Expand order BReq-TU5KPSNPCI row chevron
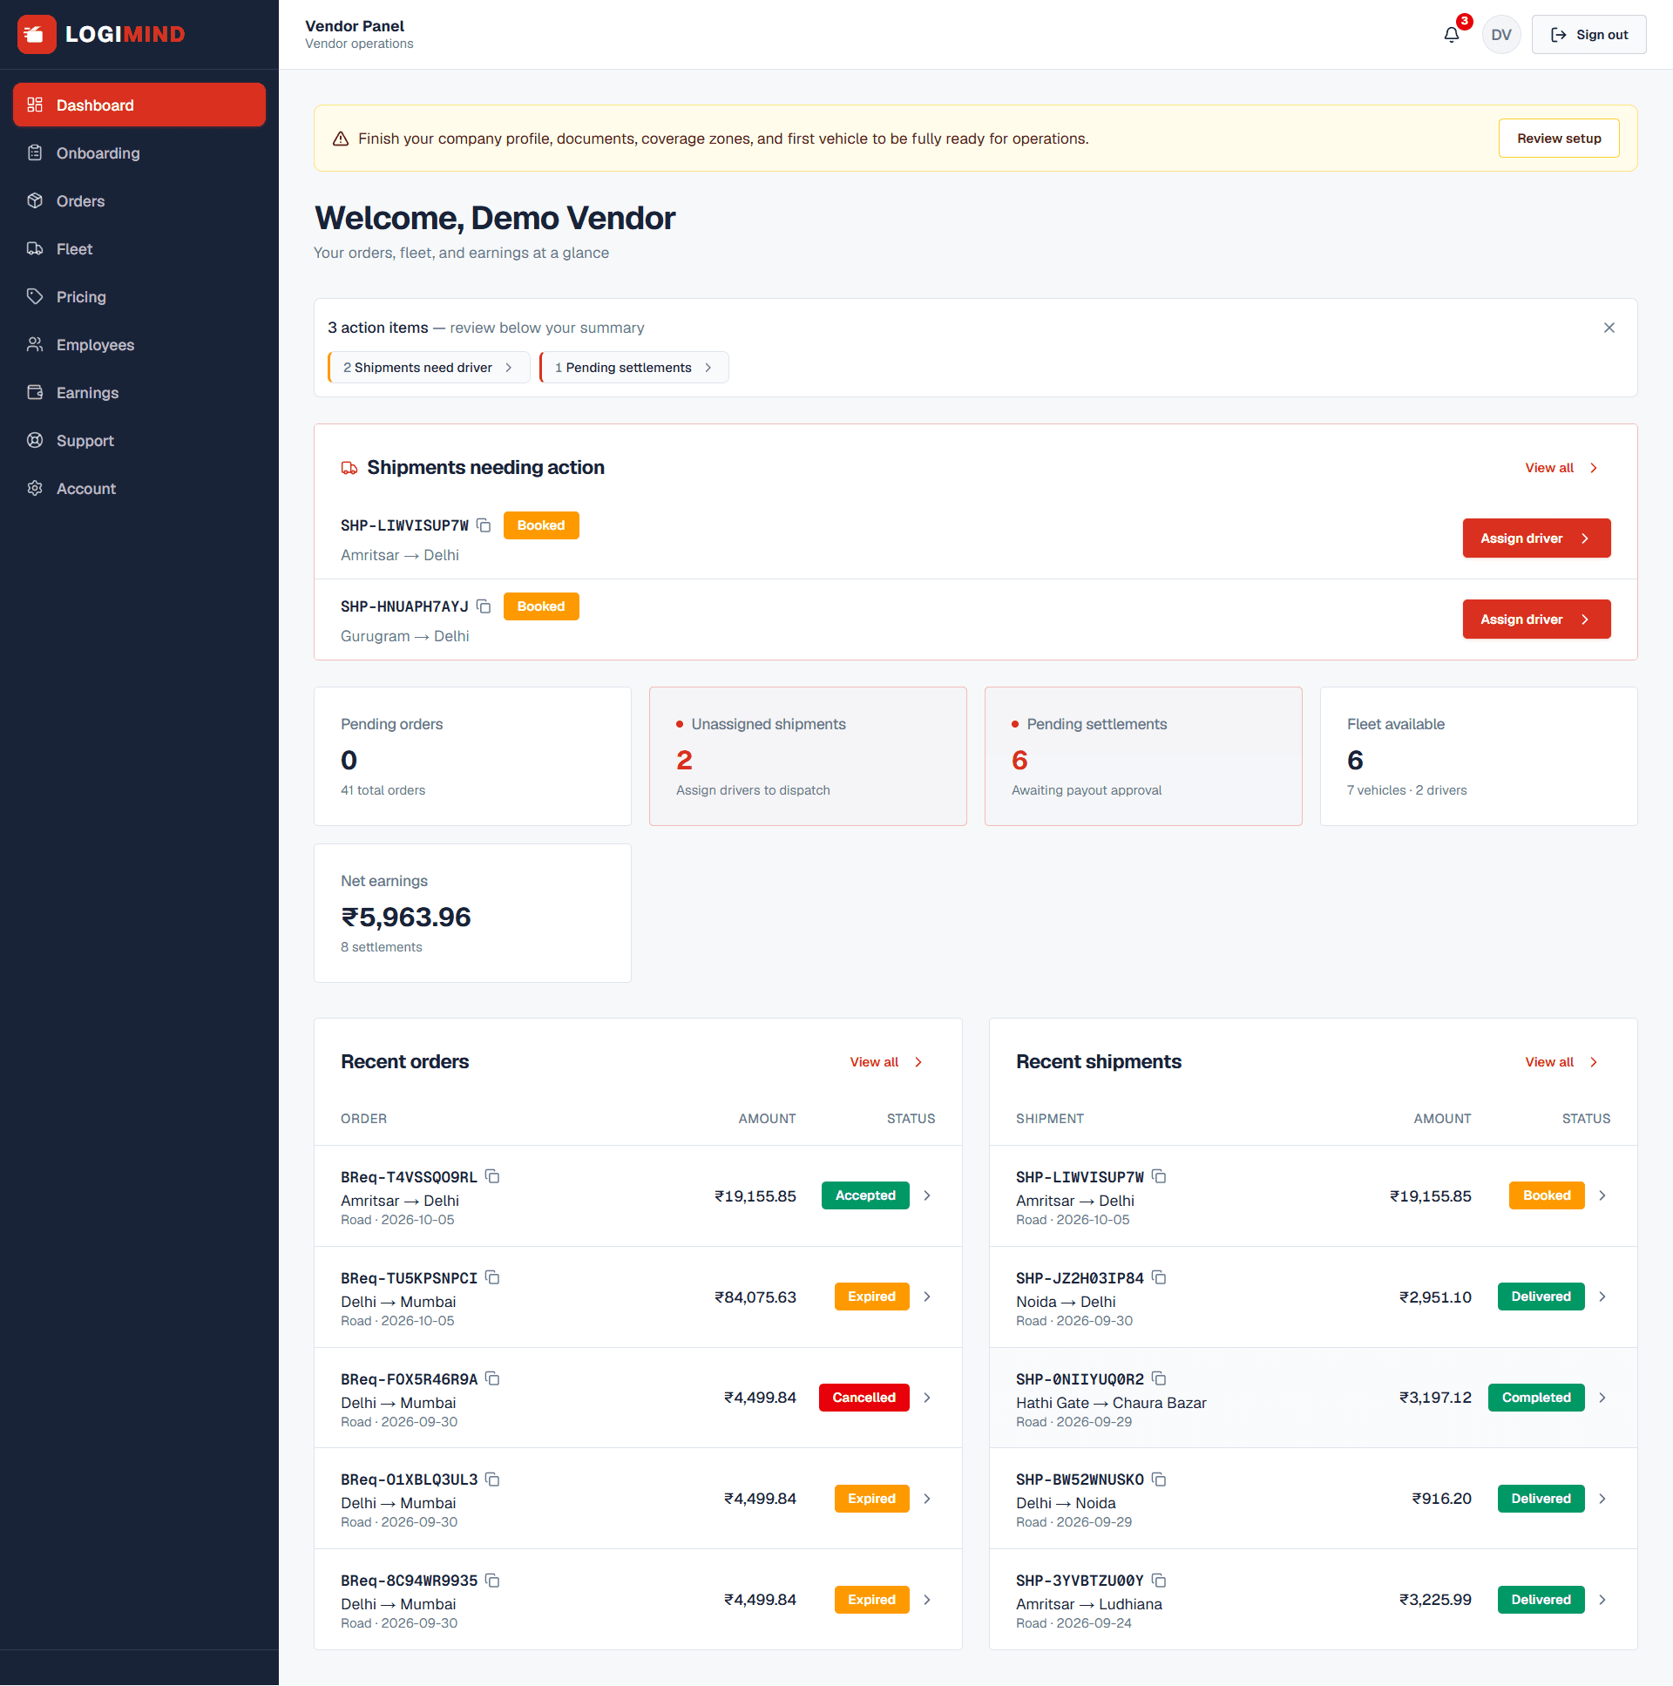The image size is (1673, 1686). coord(927,1297)
